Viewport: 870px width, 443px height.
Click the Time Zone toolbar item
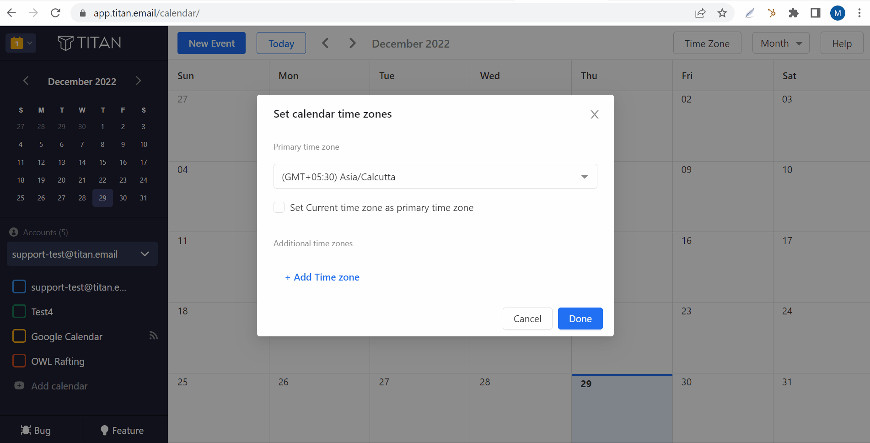click(x=707, y=43)
